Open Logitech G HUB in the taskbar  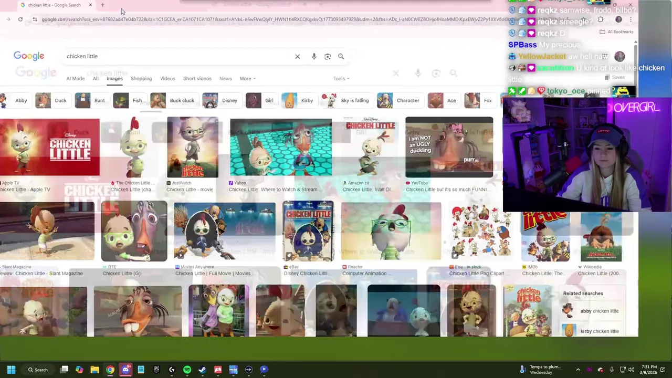pos(172,370)
